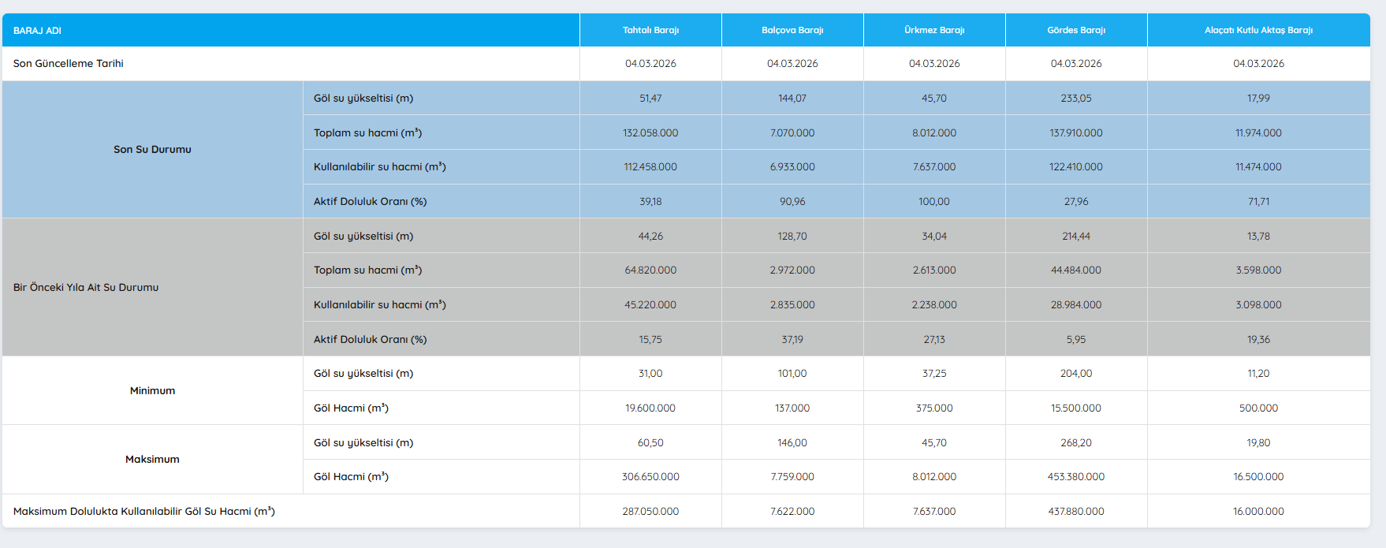Select Alaçatı's previous year fill rate 19,36

tap(1258, 340)
